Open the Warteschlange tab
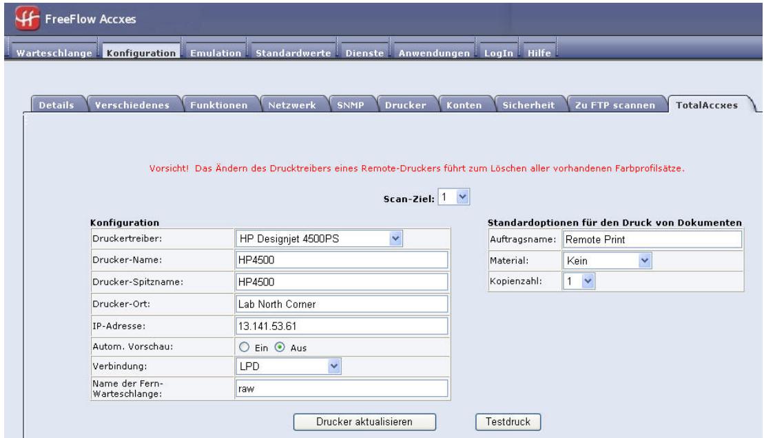Image resolution: width=764 pixels, height=438 pixels. pyautogui.click(x=54, y=52)
